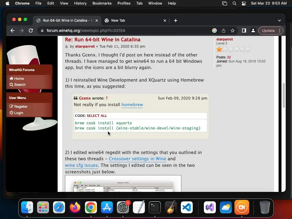Viewport: 292px width, 219px height.
Task: View site info via the lock icon
Action: click(x=42, y=31)
